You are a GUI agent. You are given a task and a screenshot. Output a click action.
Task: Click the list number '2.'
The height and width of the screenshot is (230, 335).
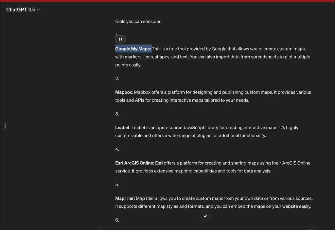click(117, 79)
